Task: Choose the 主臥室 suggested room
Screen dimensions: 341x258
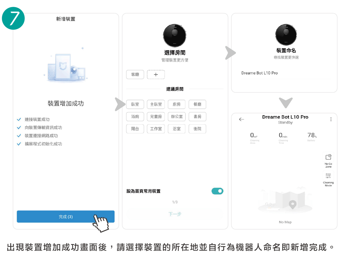Action: click(156, 104)
